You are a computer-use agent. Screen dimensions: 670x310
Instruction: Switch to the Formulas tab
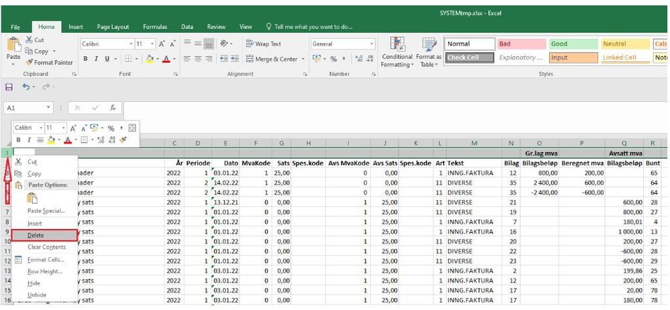(155, 27)
